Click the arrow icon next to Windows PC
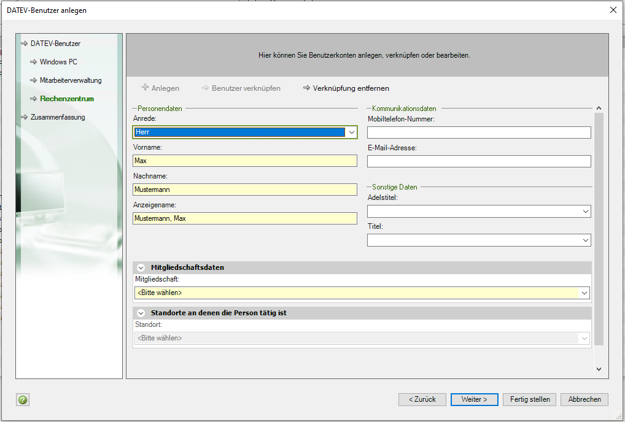 tap(34, 62)
